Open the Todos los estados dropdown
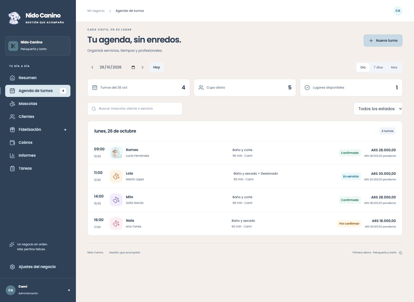This screenshot has height=302, width=414. [378, 109]
